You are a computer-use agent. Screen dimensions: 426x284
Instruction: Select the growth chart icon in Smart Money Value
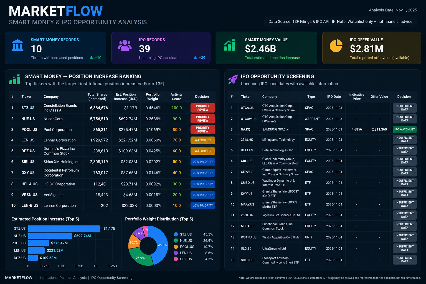[x=229, y=45]
